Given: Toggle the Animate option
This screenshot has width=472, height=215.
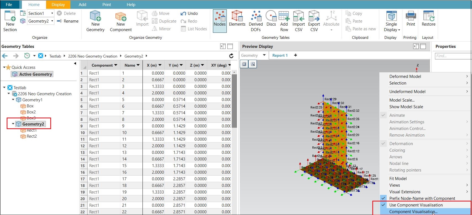Looking at the screenshot, I should tap(397, 115).
